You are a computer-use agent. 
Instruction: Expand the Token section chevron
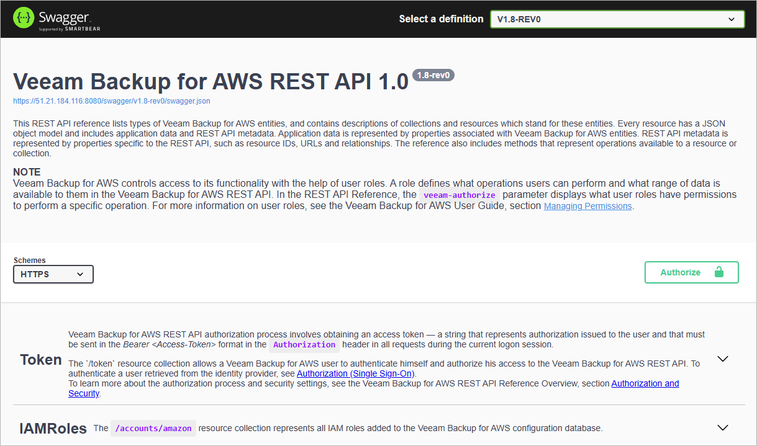click(722, 359)
